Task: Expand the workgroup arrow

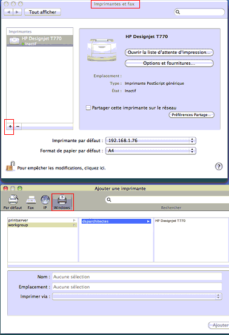Action: pos(75,225)
